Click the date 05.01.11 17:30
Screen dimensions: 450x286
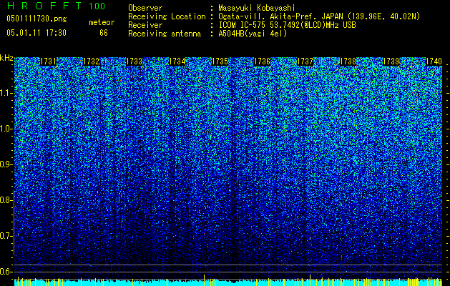[x=36, y=33]
